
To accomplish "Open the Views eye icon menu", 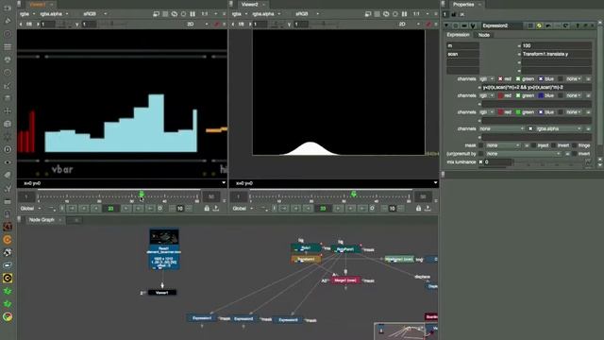I will click(8, 162).
